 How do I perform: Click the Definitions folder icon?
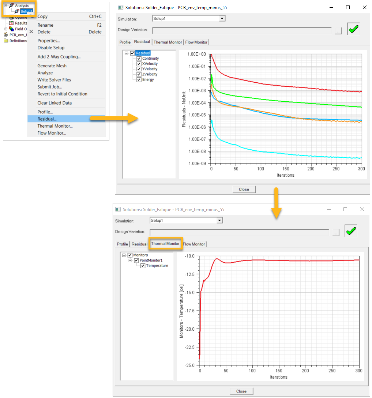(x=6, y=41)
